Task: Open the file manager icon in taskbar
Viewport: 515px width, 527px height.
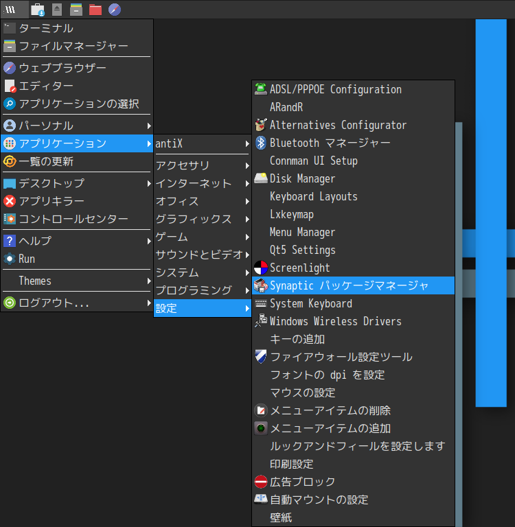Action: [x=76, y=10]
